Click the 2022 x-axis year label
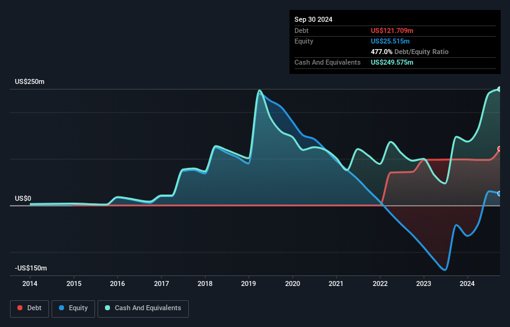 [380, 283]
